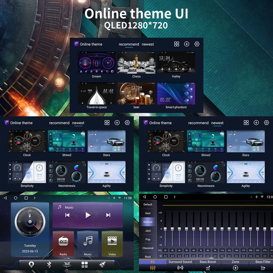This screenshot has height=273, width=273.
Task: Open Bluetooth from bottom dock
Action: pyautogui.click(x=49, y=265)
